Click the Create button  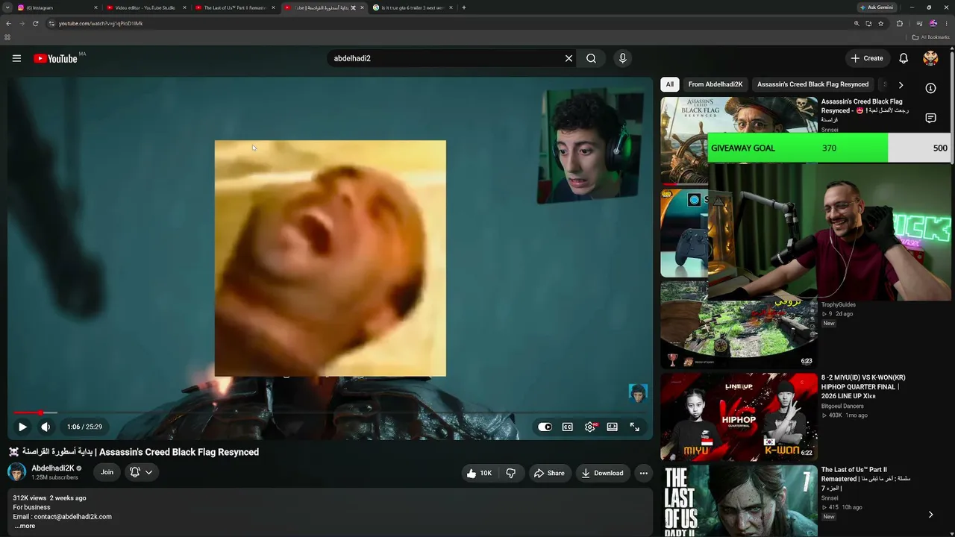[x=867, y=58]
